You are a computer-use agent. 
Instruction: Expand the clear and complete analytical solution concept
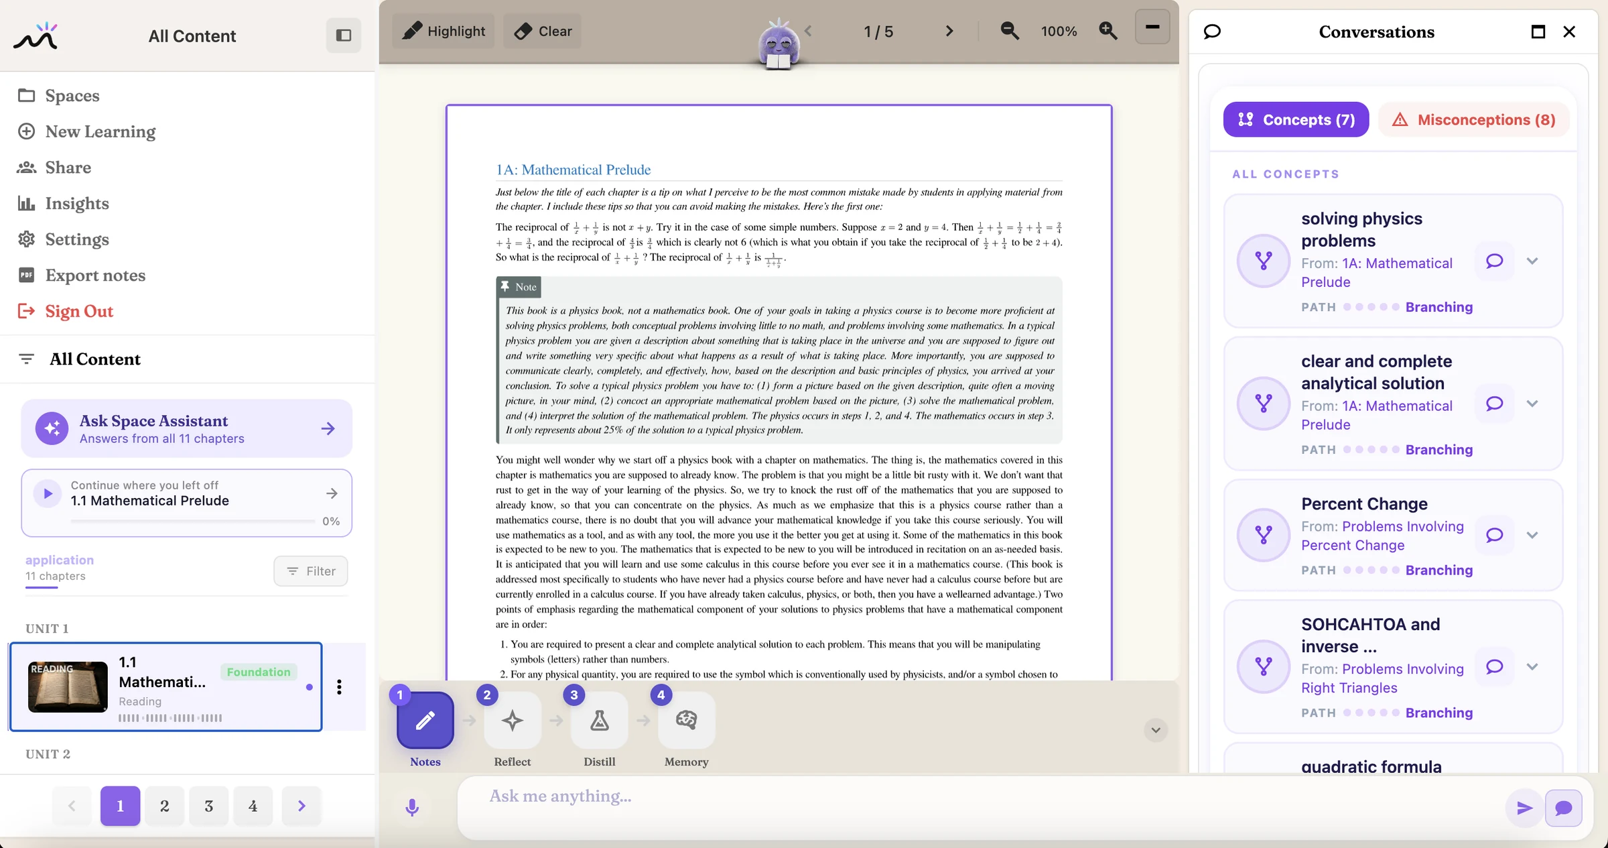pyautogui.click(x=1532, y=404)
